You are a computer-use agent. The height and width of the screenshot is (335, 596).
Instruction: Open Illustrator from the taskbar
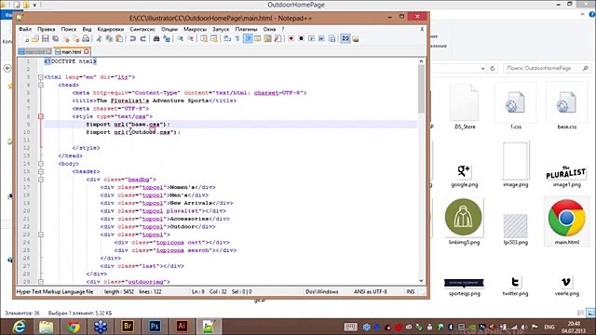tap(182, 327)
